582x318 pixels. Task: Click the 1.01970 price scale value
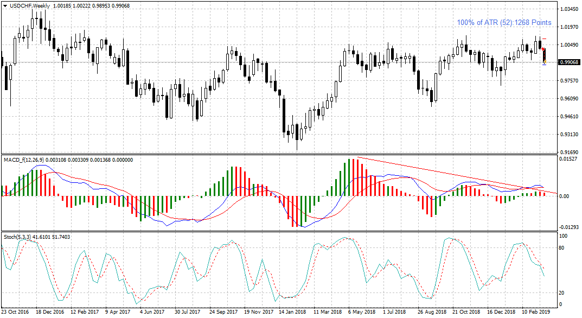click(570, 27)
